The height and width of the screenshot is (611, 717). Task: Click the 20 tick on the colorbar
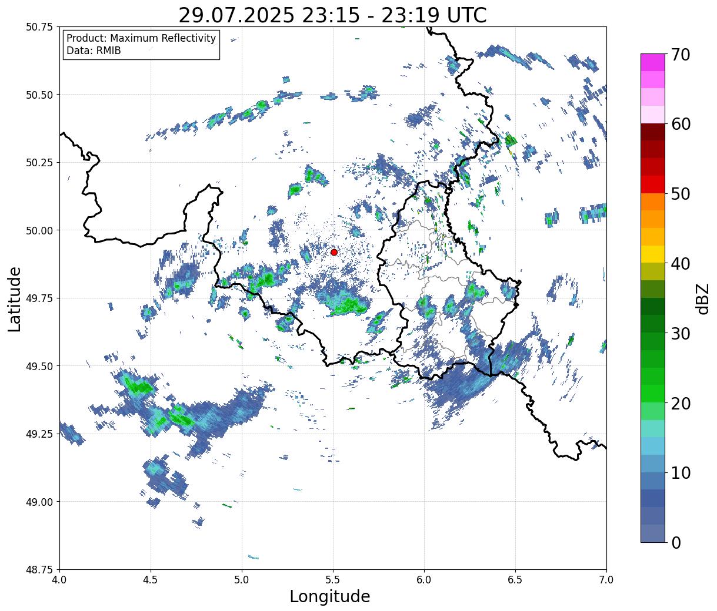pos(680,404)
